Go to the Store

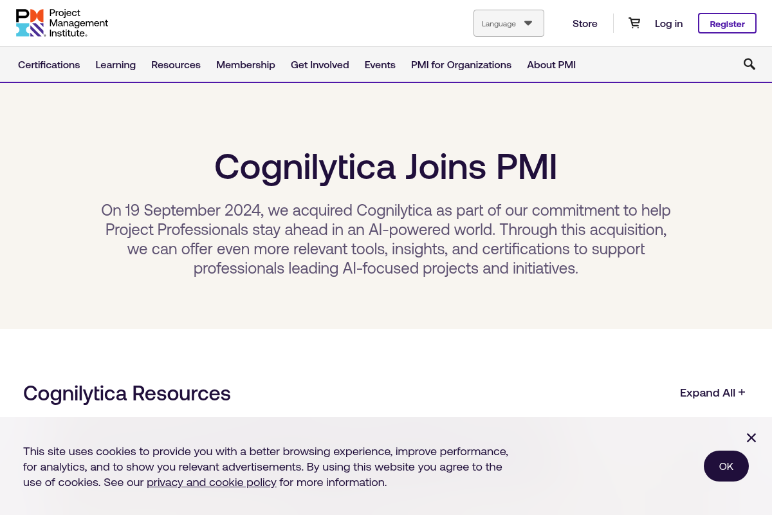[585, 24]
